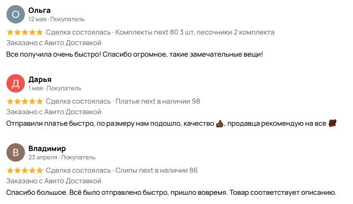Open item Слипы next в наличии 86
This screenshot has width=353, height=204.
pyautogui.click(x=156, y=170)
